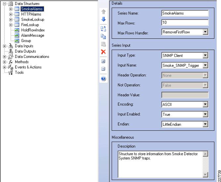Select the SmokeLookup tree item
Viewport: 221px width, 182px height.
[33, 20]
